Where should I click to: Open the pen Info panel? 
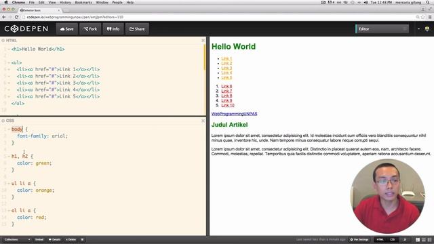113,28
